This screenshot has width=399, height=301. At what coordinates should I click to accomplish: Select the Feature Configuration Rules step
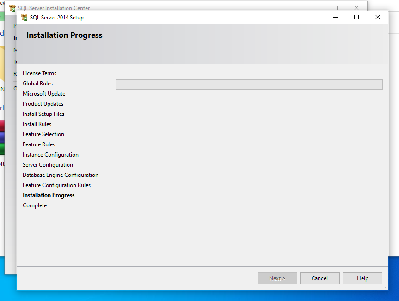[56, 185]
